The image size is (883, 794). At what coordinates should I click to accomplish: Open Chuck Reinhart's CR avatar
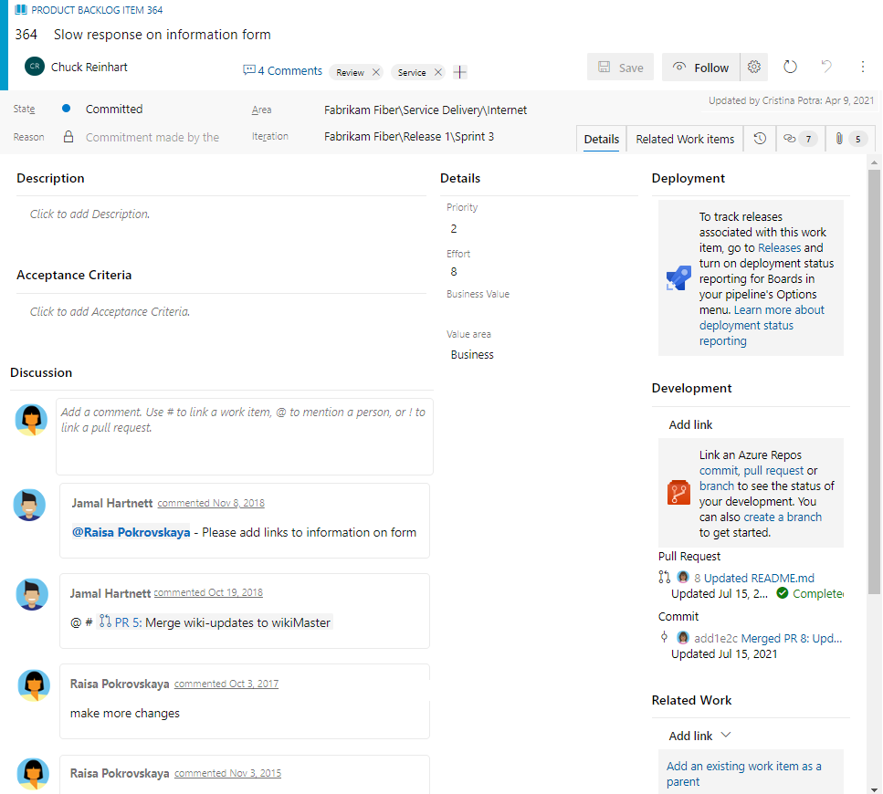[x=35, y=67]
